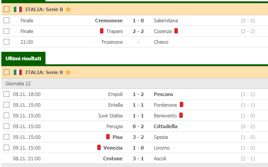
Task: Click the red card icon next to Venezia
Action: coord(99,147)
